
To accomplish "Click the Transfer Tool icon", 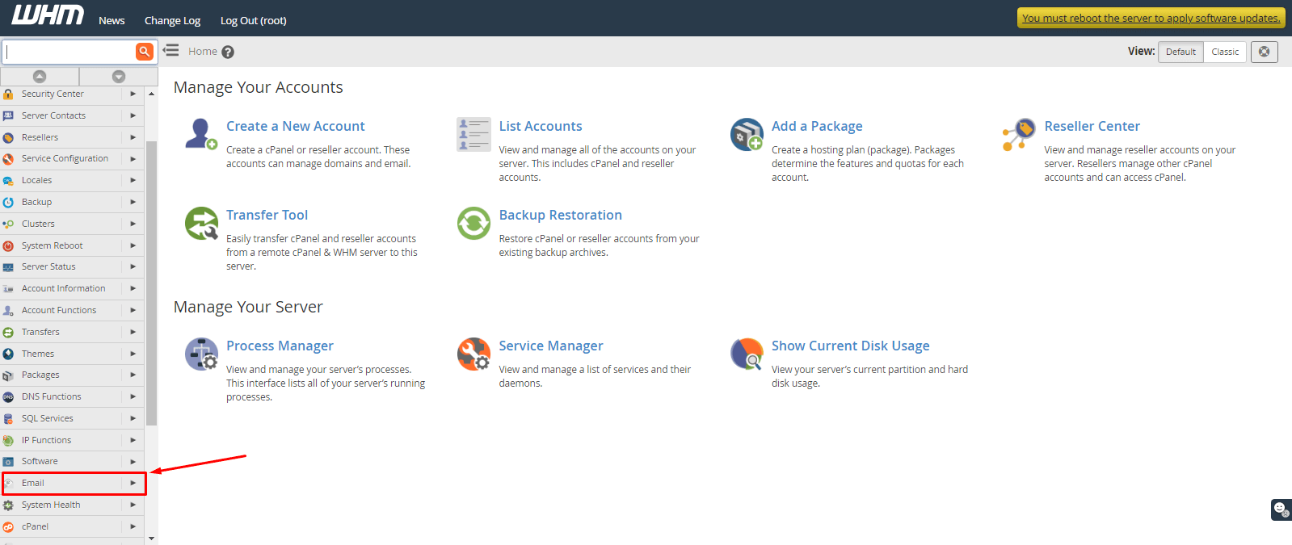I will click(x=201, y=224).
